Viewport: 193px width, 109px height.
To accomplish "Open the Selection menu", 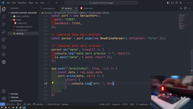I will 22,3.
